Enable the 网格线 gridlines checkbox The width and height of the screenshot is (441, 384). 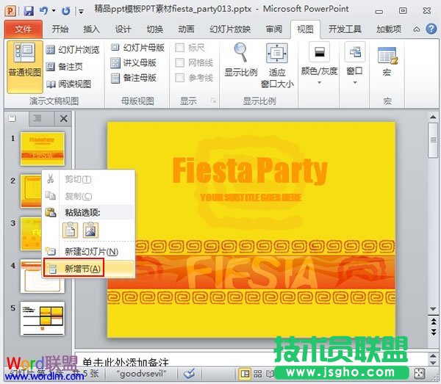[x=180, y=62]
